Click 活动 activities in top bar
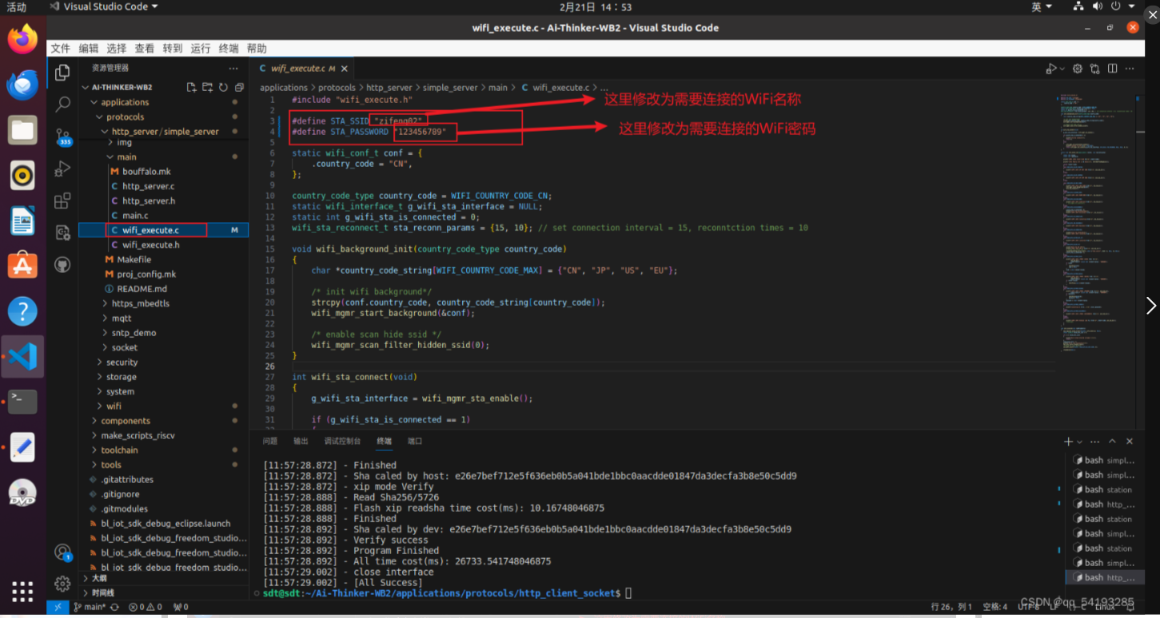The height and width of the screenshot is (618, 1160). [16, 7]
